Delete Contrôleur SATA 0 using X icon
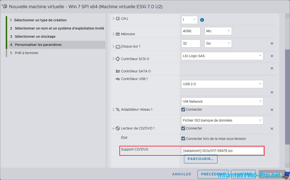 tap(272, 68)
